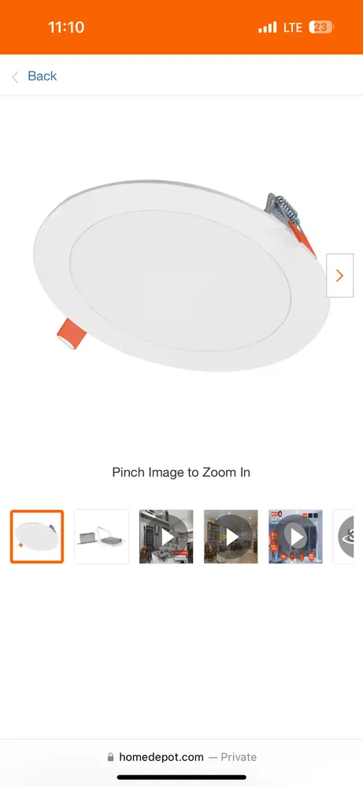Tap the padlock icon beside homedepot.com
Viewport: 363px width, 787px height.
click(x=110, y=757)
